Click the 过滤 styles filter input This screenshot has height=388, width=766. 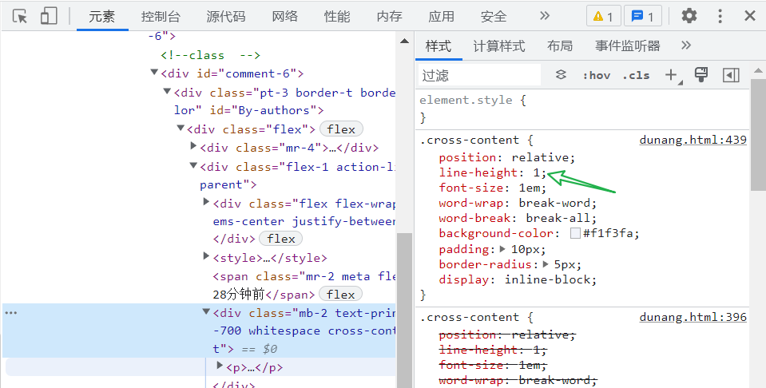(480, 75)
